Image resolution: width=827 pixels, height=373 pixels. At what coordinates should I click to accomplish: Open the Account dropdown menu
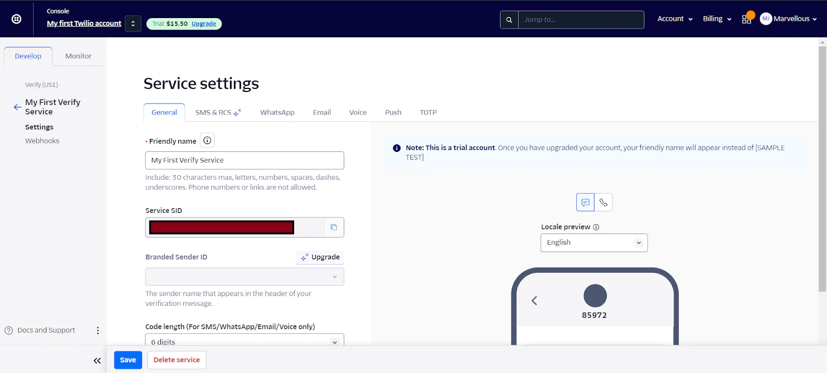[675, 19]
